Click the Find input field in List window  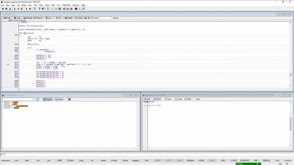coord(105,18)
